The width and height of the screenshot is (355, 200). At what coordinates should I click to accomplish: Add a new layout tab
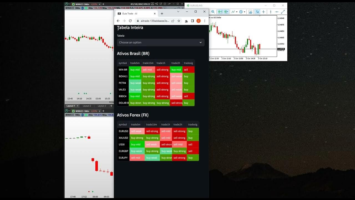click(111, 106)
